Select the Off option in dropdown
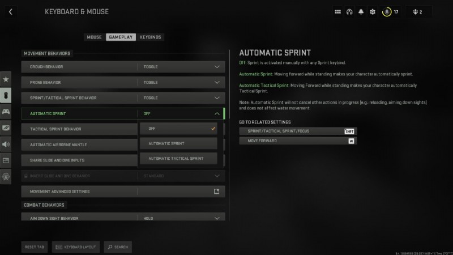Viewport: 453px width, 255px height. tap(178, 129)
